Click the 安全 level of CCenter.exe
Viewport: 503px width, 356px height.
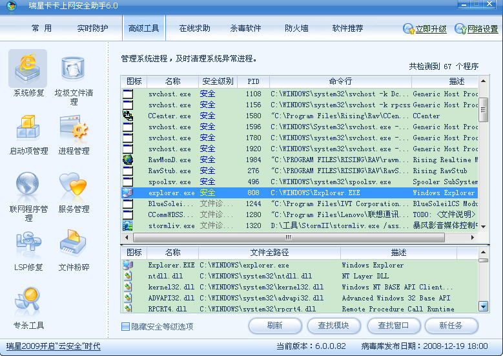coord(207,116)
